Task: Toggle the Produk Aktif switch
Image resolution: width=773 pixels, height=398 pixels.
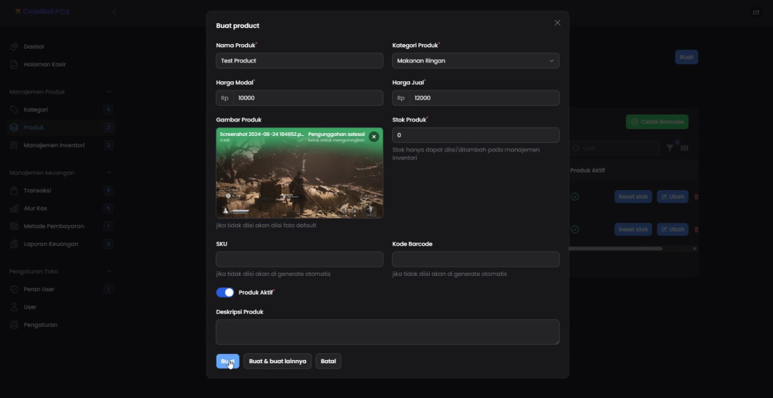Action: 225,292
